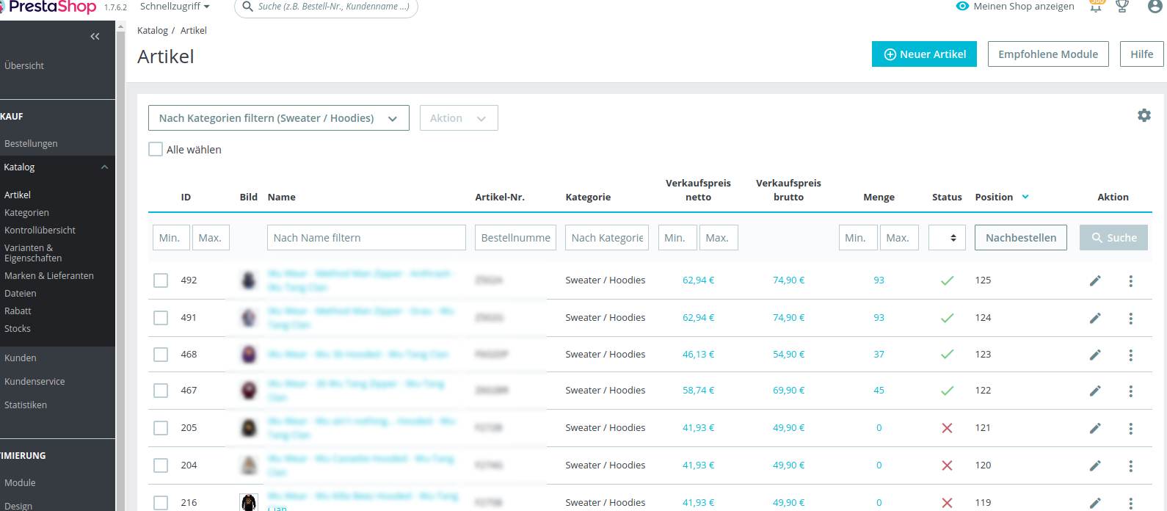Tick the 'Alle wählen' checkbox
This screenshot has height=511, width=1167.
tap(156, 150)
